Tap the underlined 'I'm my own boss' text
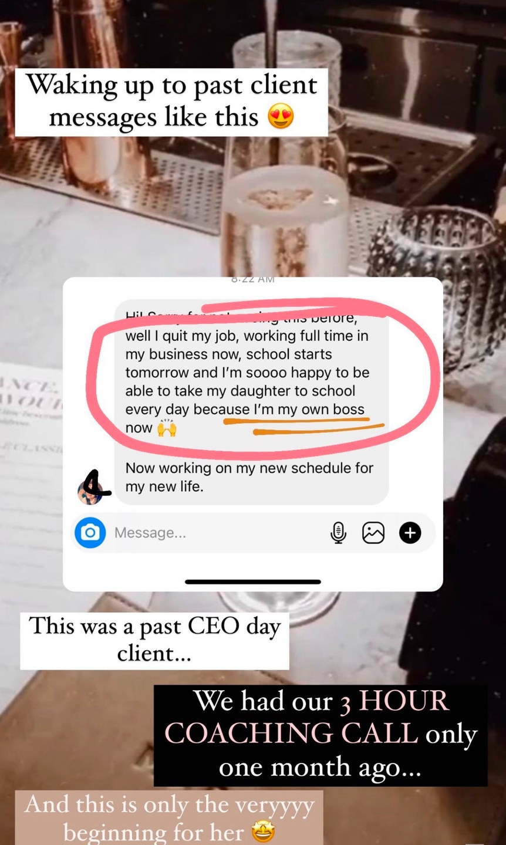Image resolution: width=506 pixels, height=845 pixels. point(309,410)
